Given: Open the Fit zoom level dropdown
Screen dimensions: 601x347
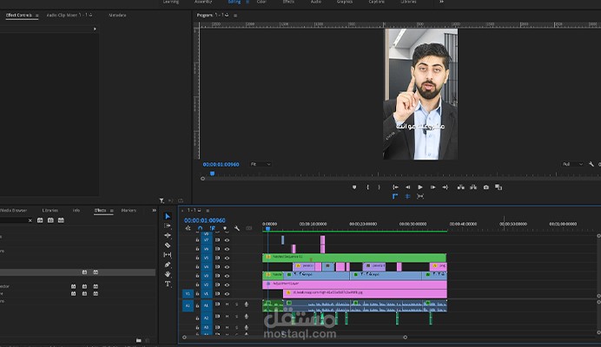Looking at the screenshot, I should point(261,164).
